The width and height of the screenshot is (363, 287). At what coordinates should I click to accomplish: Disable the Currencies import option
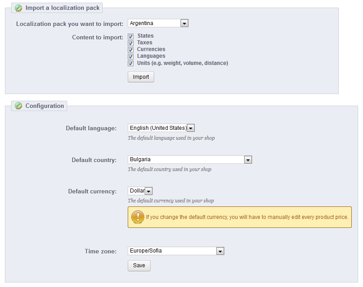click(x=130, y=50)
